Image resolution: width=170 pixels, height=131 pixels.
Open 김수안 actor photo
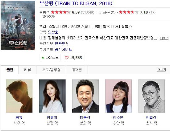point(118,96)
